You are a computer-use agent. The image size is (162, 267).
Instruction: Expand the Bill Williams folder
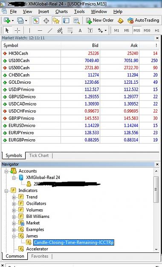[x=14, y=217]
